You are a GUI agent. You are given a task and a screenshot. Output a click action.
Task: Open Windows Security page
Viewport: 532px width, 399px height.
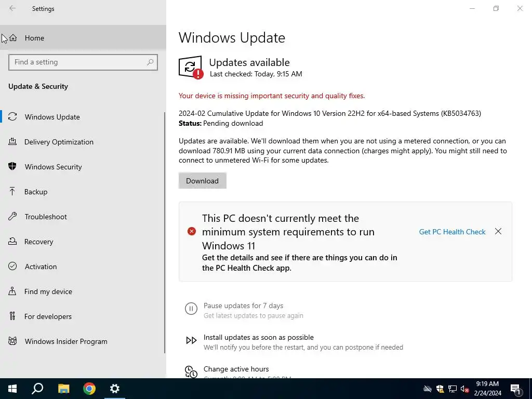tap(82, 167)
